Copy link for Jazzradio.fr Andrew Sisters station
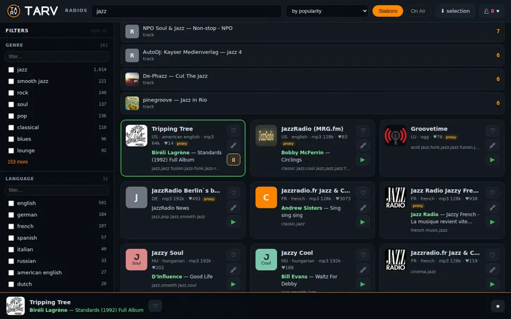Screen dimensions: 511x319 coord(362,208)
